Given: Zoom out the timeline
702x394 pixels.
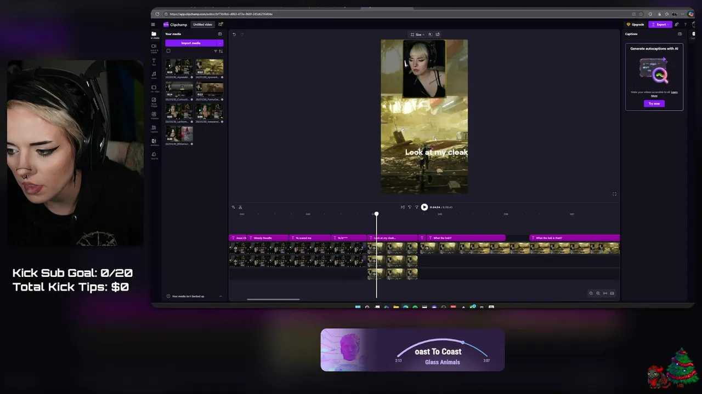Looking at the screenshot, I should pos(591,293).
